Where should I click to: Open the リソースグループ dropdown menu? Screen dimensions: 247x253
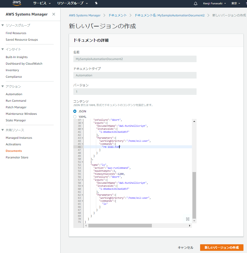pyautogui.click(x=73, y=3)
